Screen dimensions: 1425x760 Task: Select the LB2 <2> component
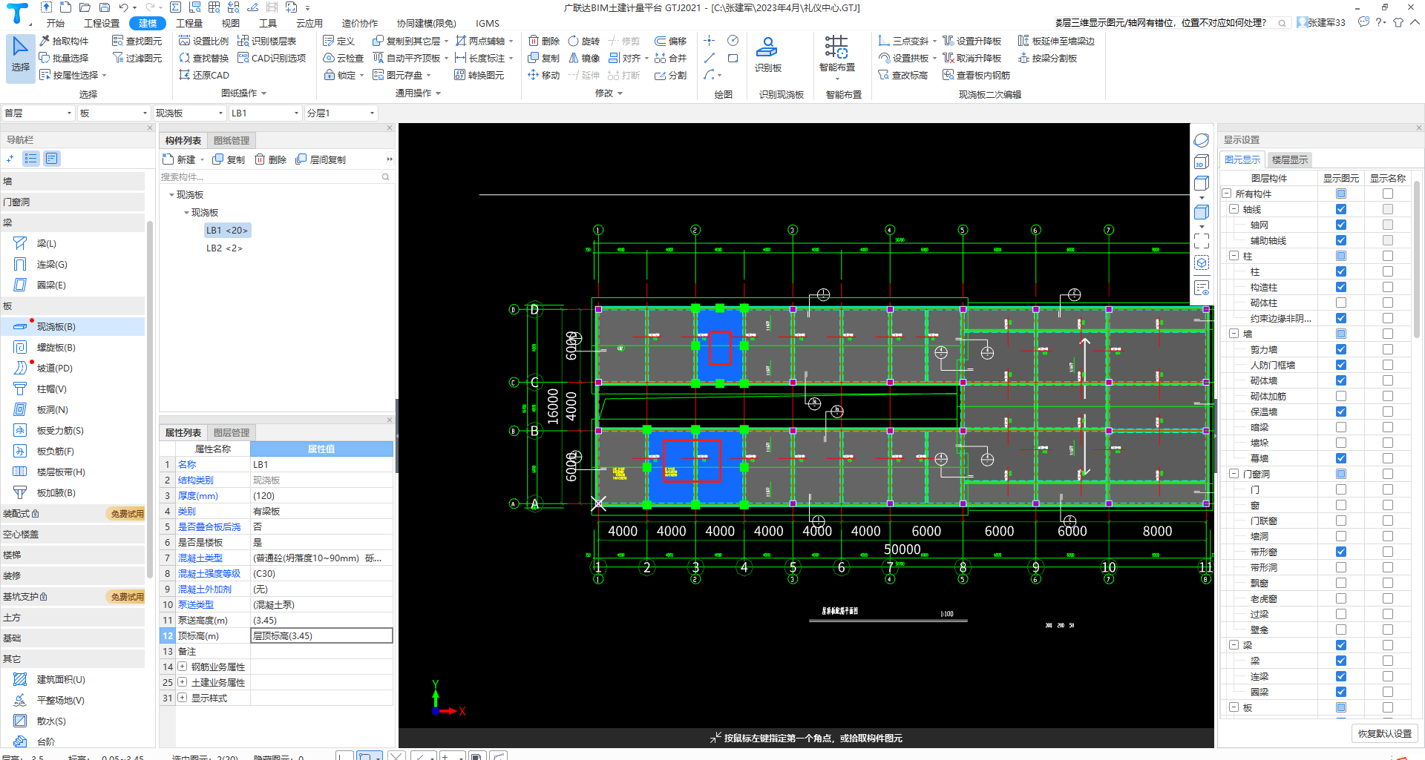pos(224,248)
